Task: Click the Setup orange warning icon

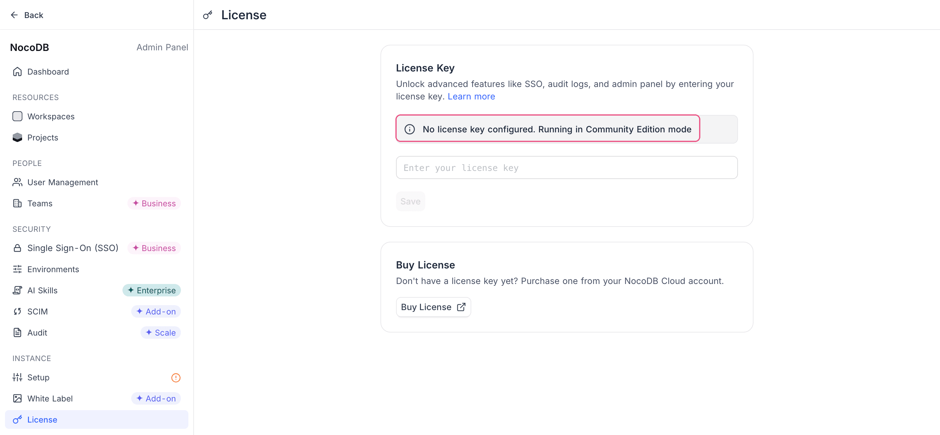Action: 176,378
